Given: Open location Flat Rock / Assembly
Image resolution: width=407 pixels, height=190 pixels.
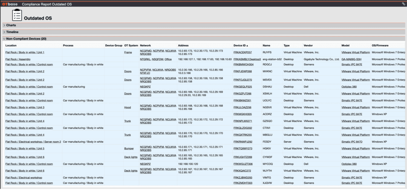Looking at the screenshot, I should tap(18, 59).
